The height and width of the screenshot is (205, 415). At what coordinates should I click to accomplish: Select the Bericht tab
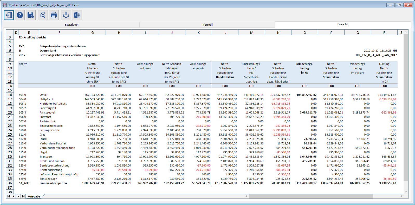point(342,24)
